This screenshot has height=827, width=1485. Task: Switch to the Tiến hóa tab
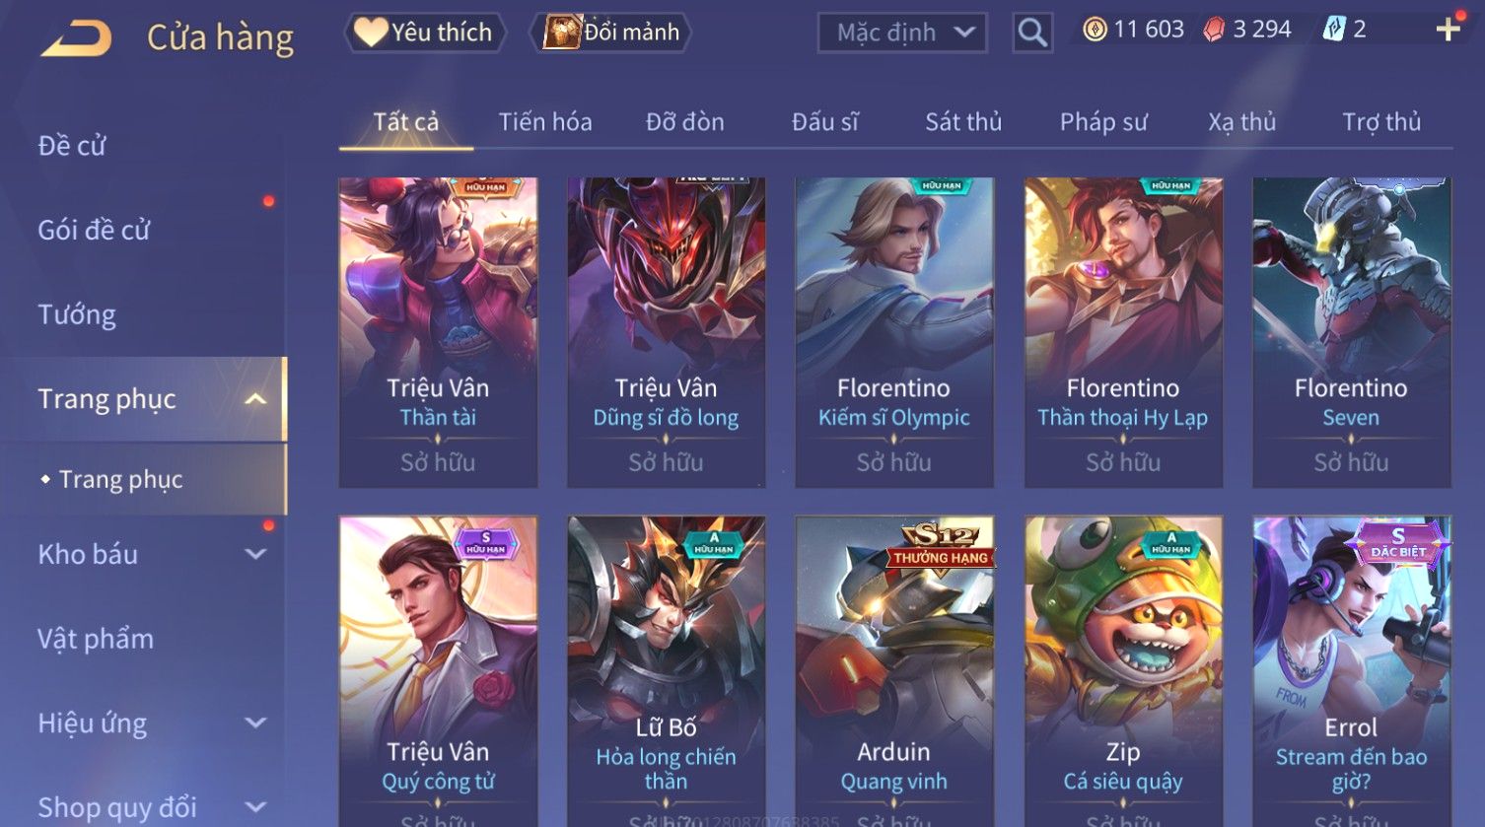[545, 122]
